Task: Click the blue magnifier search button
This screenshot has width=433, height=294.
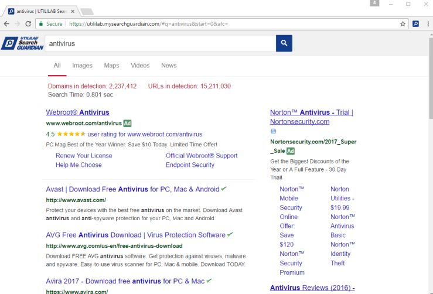Action: click(284, 43)
